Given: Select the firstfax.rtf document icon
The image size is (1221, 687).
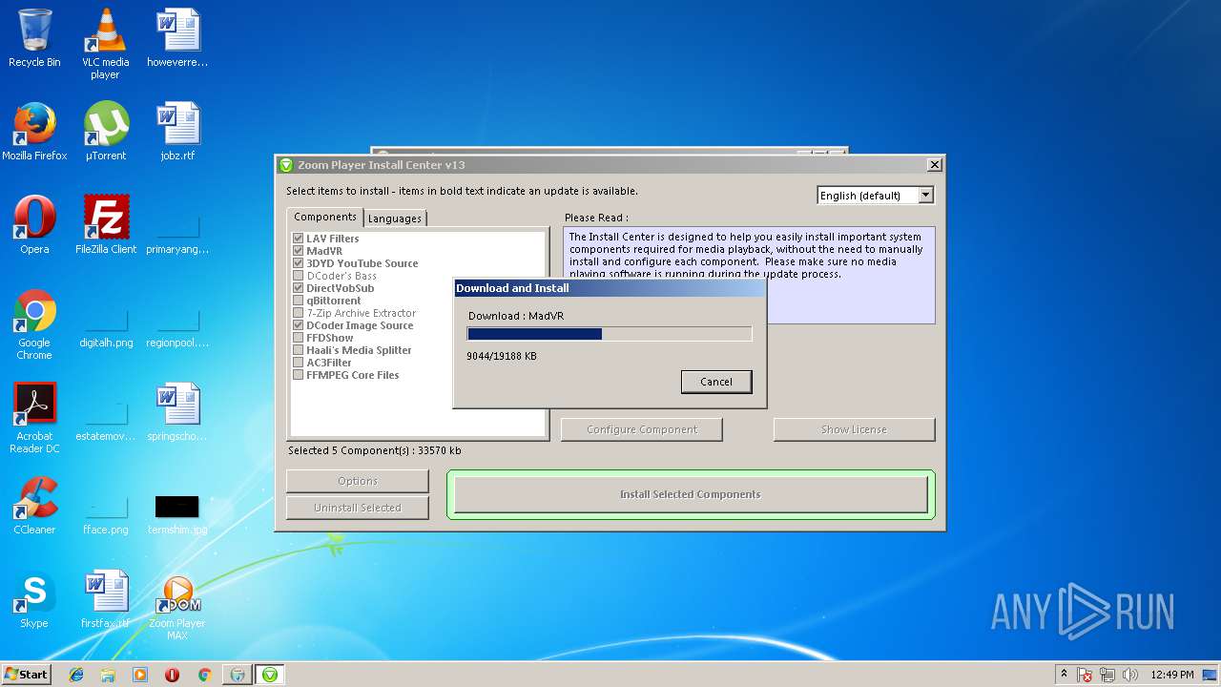Looking at the screenshot, I should pyautogui.click(x=105, y=599).
